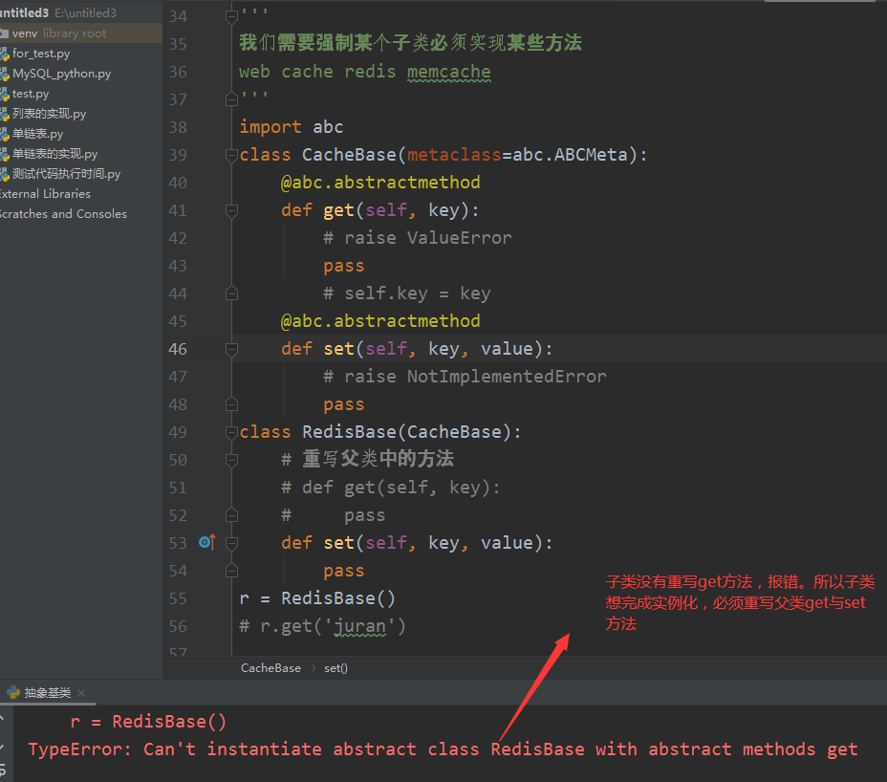Toggle fold end marker on line 54
This screenshot has width=887, height=782.
point(231,571)
